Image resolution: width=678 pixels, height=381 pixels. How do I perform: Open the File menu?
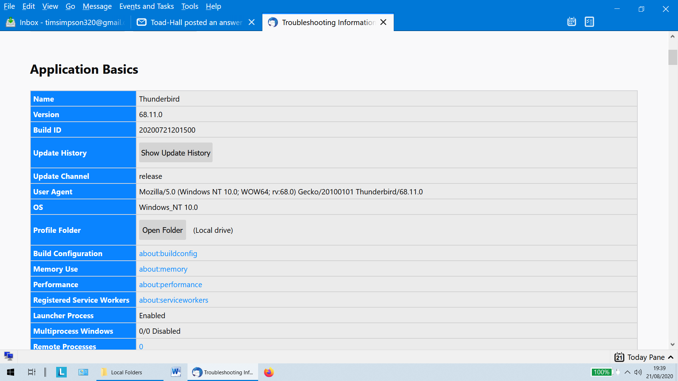coord(9,6)
